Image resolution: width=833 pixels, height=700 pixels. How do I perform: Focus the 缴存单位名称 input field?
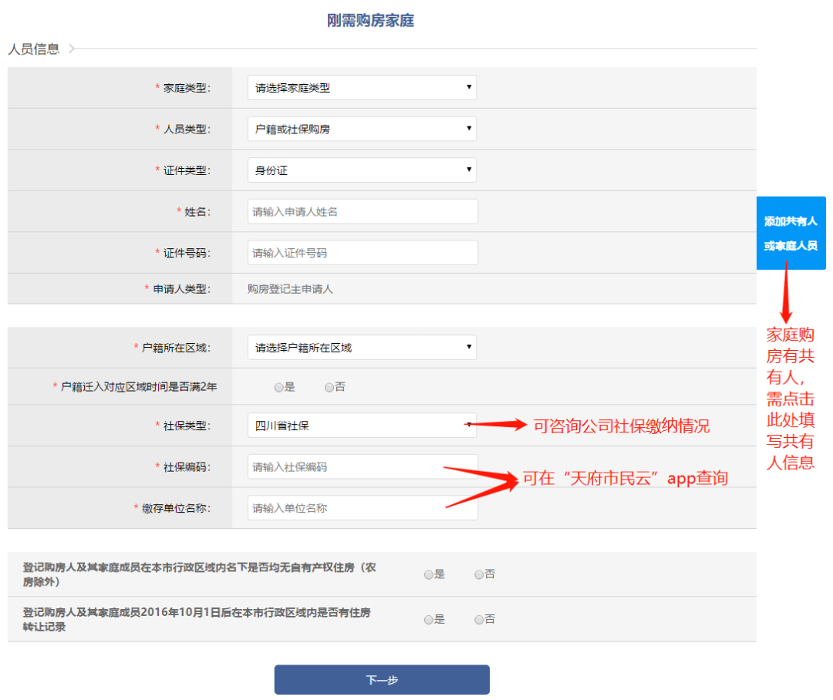coord(363,508)
